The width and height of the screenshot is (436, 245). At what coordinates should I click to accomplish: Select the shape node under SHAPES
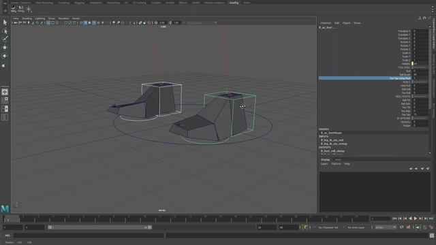click(332, 133)
